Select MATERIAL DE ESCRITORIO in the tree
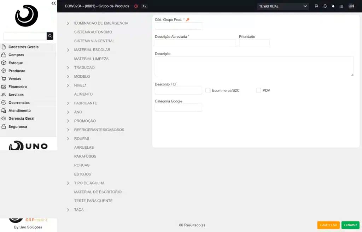The width and height of the screenshot is (362, 232). click(98, 192)
